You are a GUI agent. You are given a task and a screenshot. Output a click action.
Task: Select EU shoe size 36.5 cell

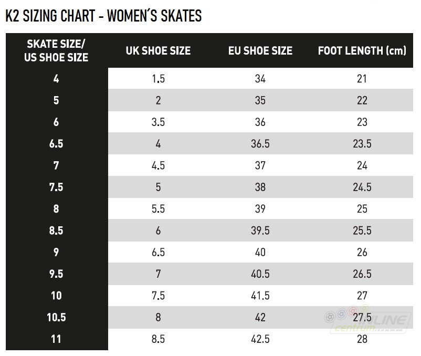(260, 144)
